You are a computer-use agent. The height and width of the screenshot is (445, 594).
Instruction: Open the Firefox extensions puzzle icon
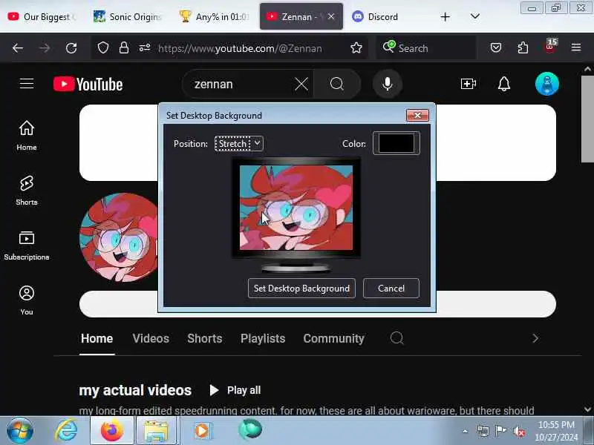pos(523,47)
